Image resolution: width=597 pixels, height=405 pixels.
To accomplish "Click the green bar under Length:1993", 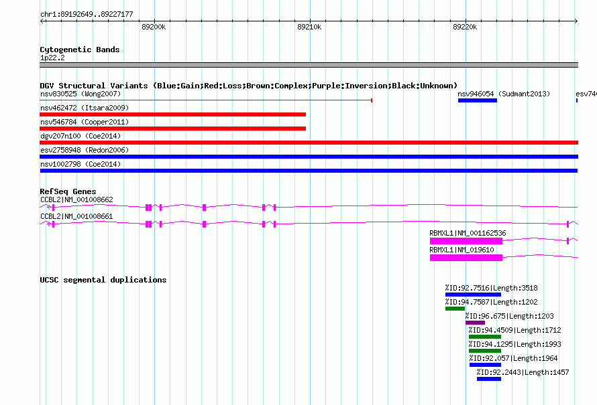I will pyautogui.click(x=485, y=351).
